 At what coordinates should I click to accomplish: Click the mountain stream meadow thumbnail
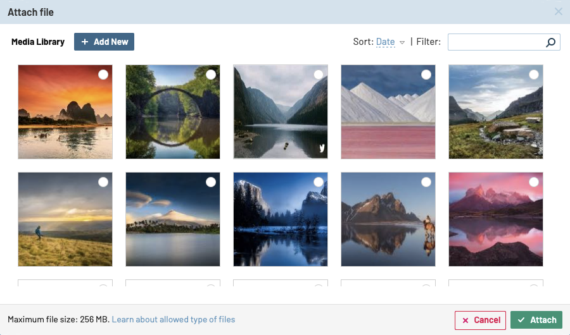(495, 112)
